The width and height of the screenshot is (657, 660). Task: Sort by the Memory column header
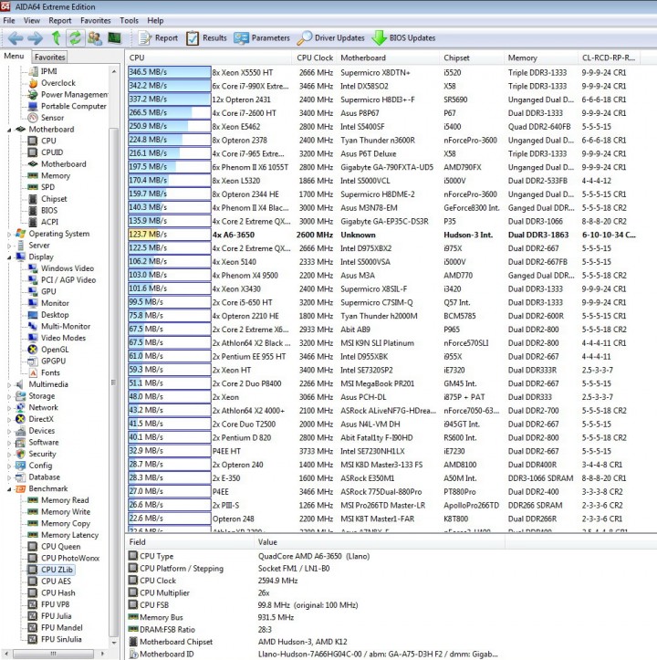click(x=540, y=58)
